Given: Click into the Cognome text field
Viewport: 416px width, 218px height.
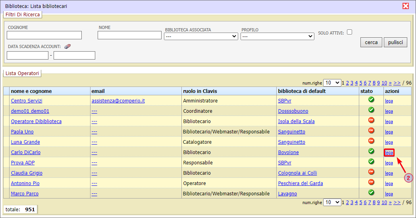Looking at the screenshot, I should [x=44, y=35].
